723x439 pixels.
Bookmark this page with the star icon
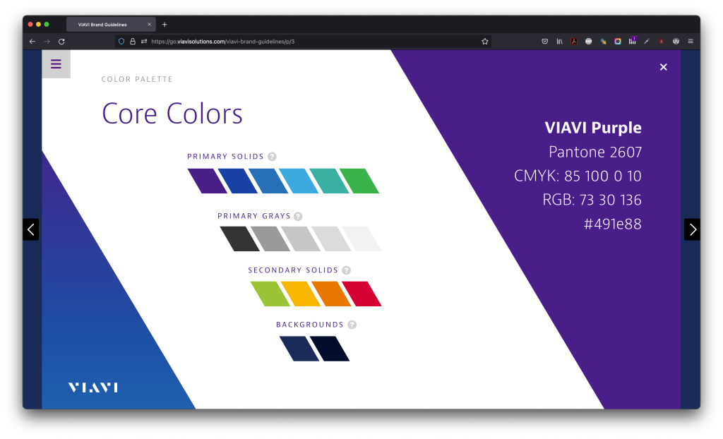click(484, 42)
